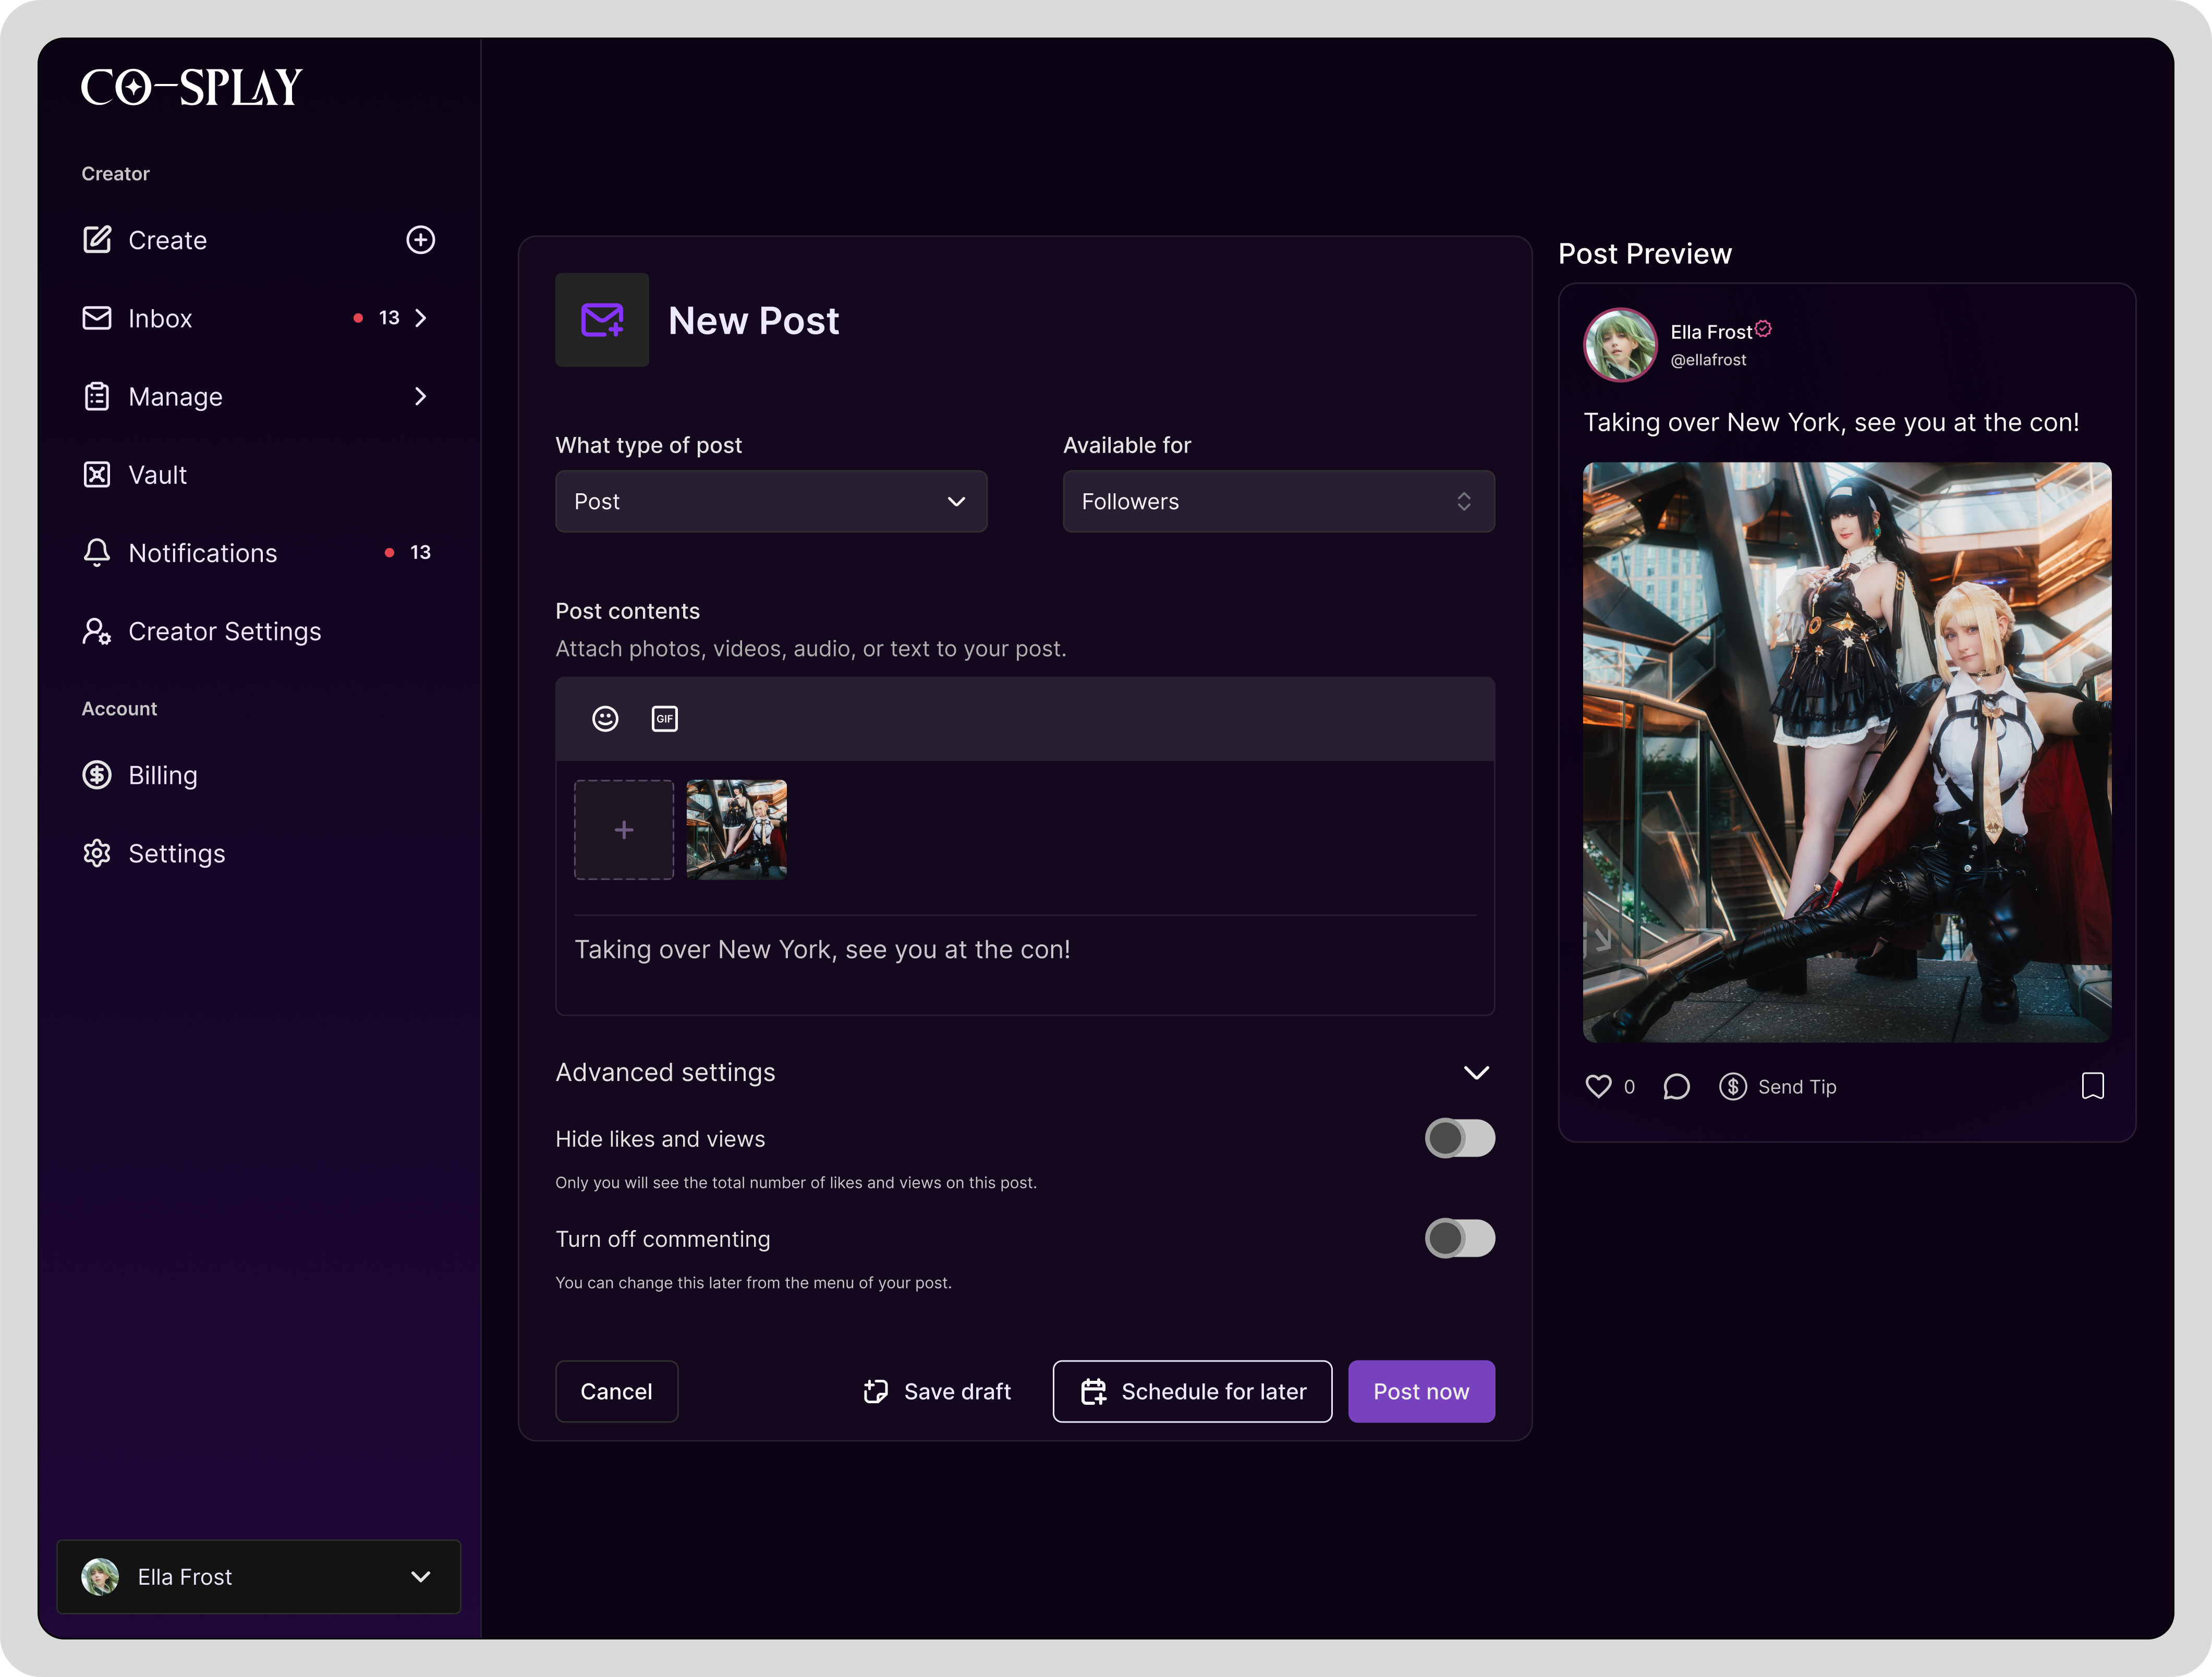Expand the Ella Frost account switcher

(258, 1576)
